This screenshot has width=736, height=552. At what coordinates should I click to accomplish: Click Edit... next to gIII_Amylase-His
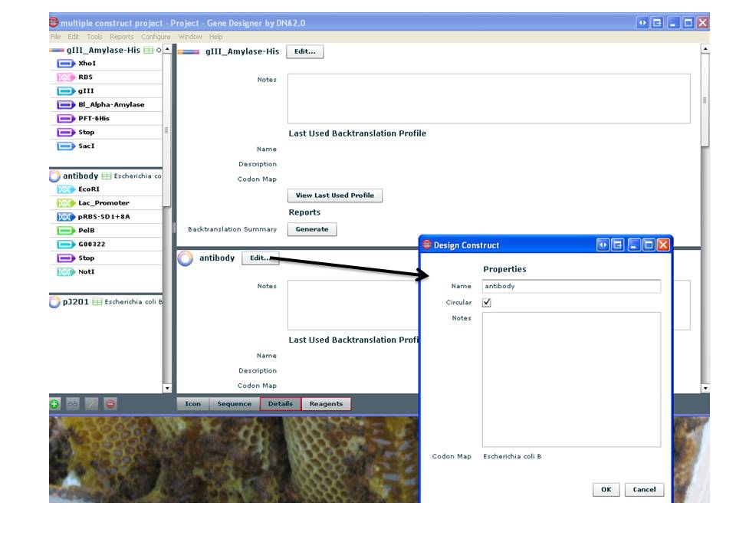pyautogui.click(x=305, y=51)
